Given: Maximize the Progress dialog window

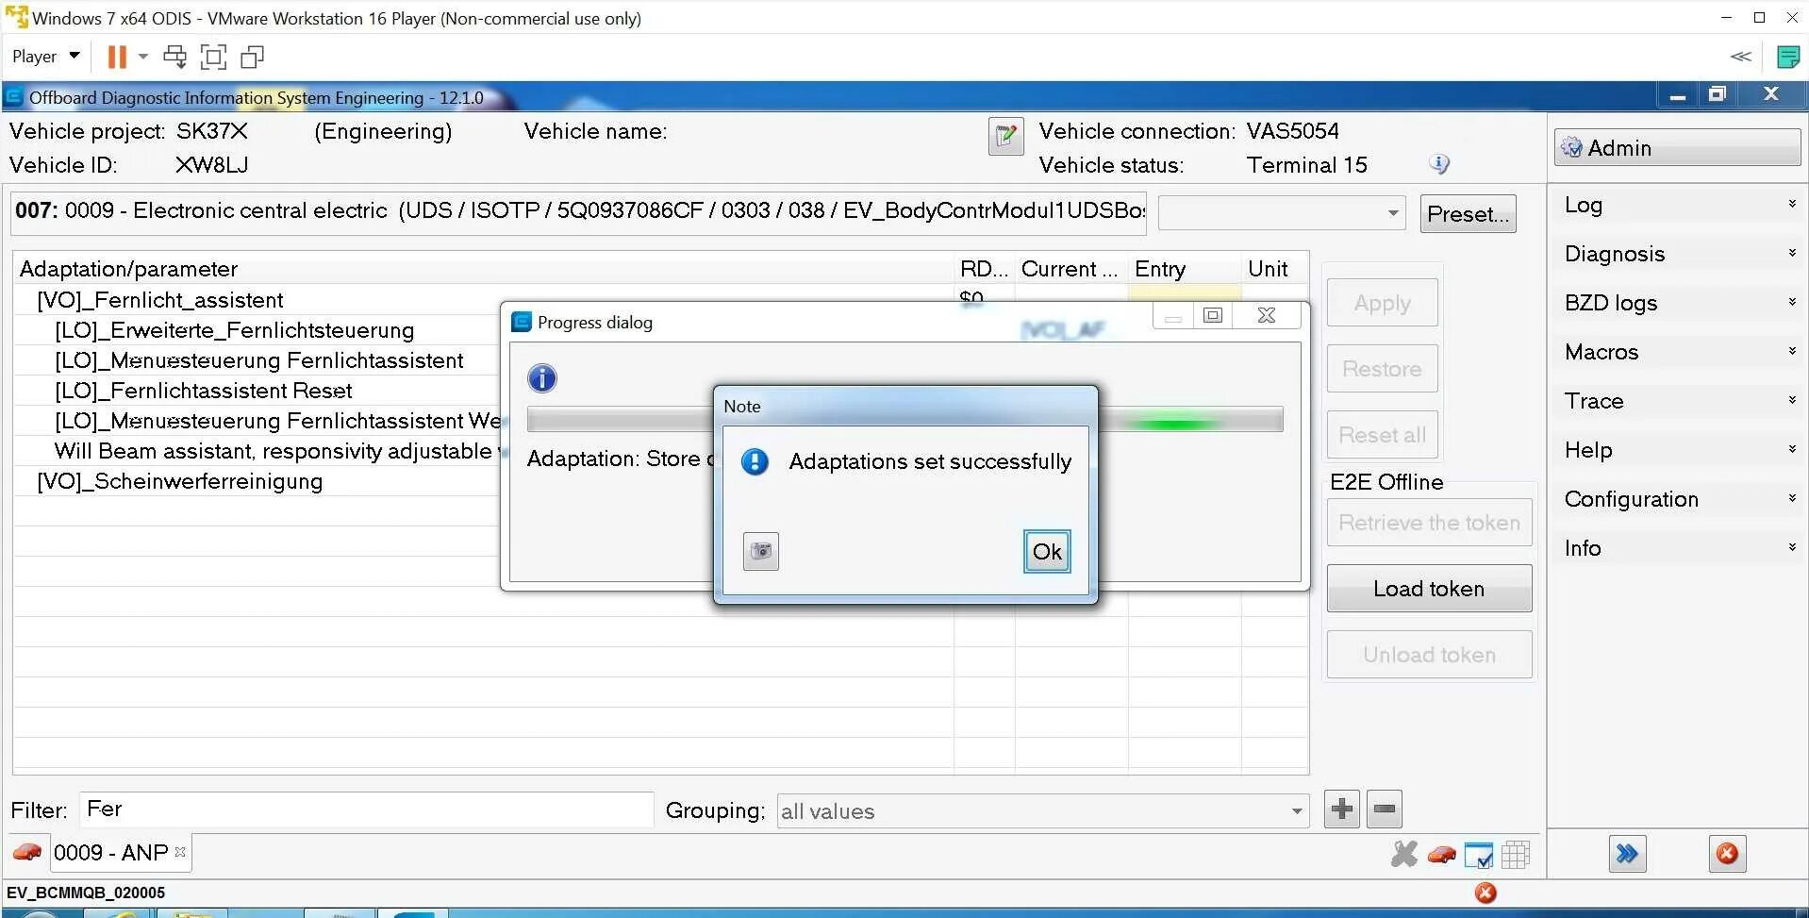Looking at the screenshot, I should (x=1213, y=315).
